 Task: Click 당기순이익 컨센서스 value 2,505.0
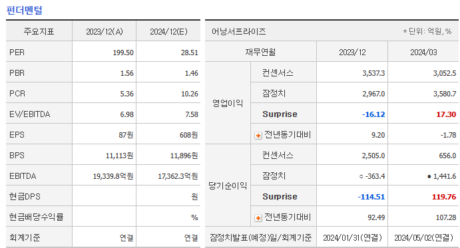coord(373,156)
